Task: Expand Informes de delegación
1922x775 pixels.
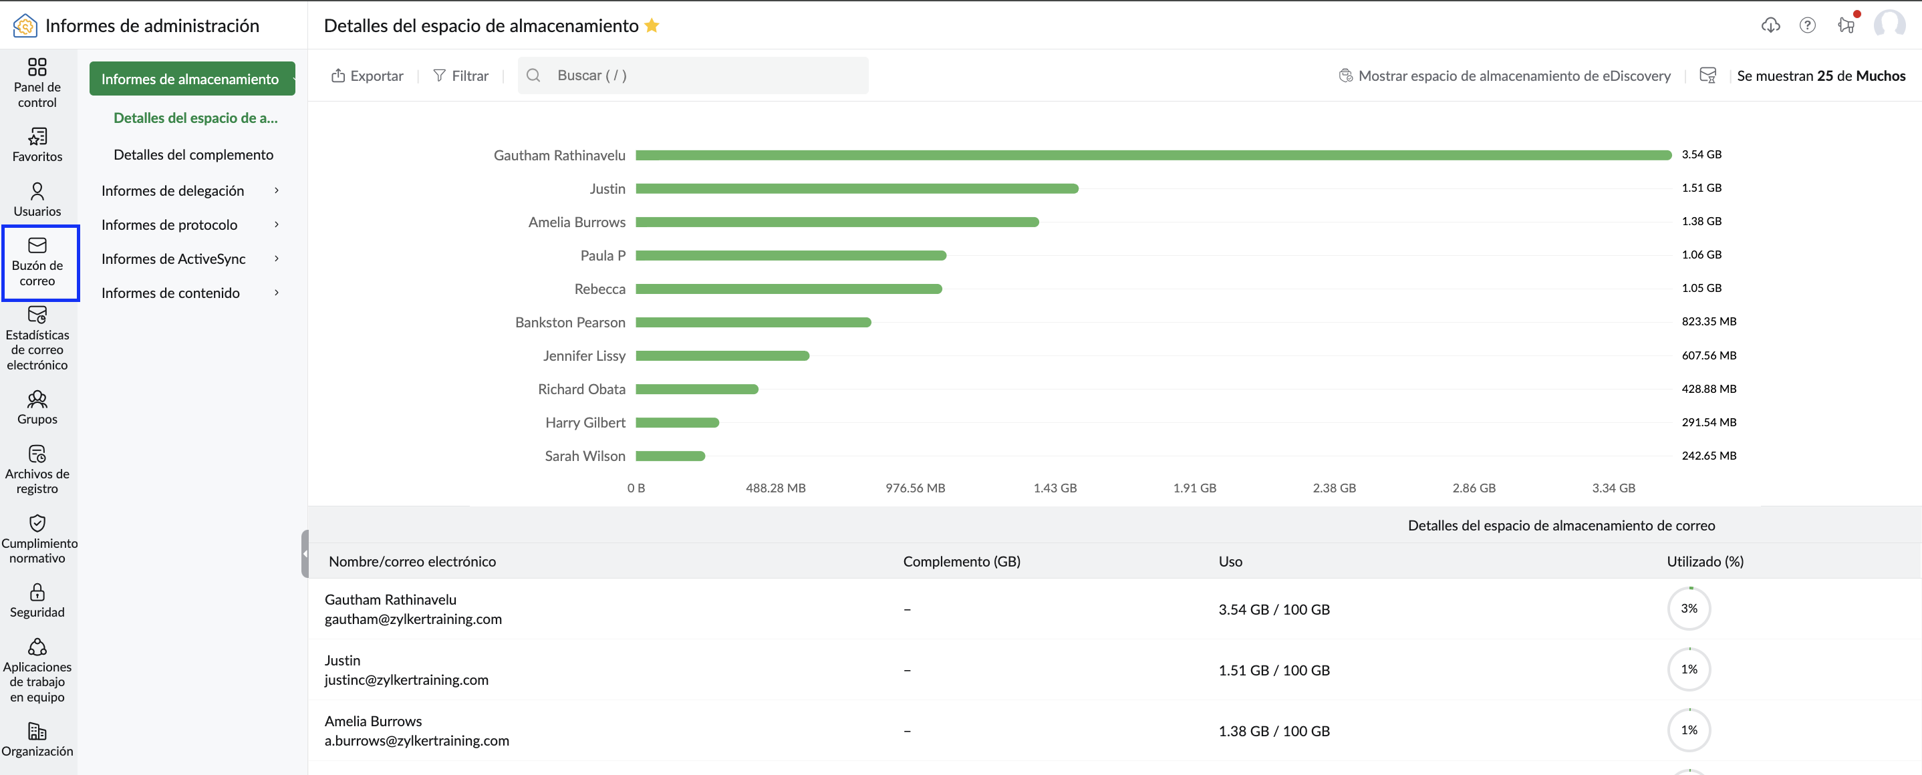Action: 191,190
